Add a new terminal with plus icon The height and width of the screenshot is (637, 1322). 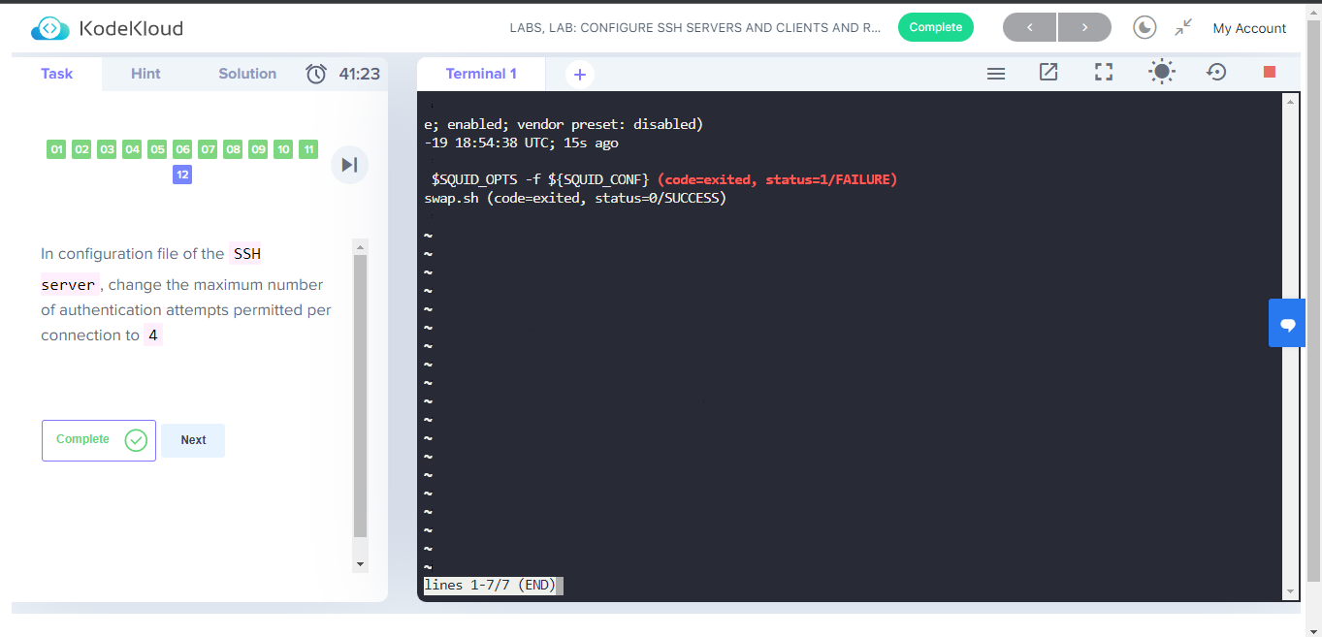580,74
